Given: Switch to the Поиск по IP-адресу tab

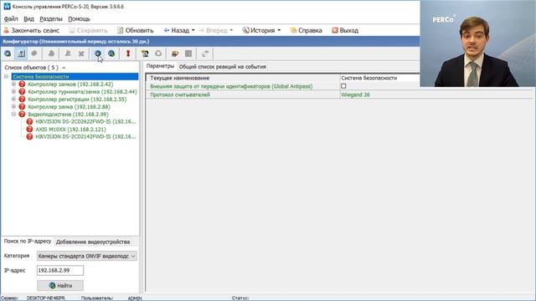Looking at the screenshot, I should tap(28, 242).
